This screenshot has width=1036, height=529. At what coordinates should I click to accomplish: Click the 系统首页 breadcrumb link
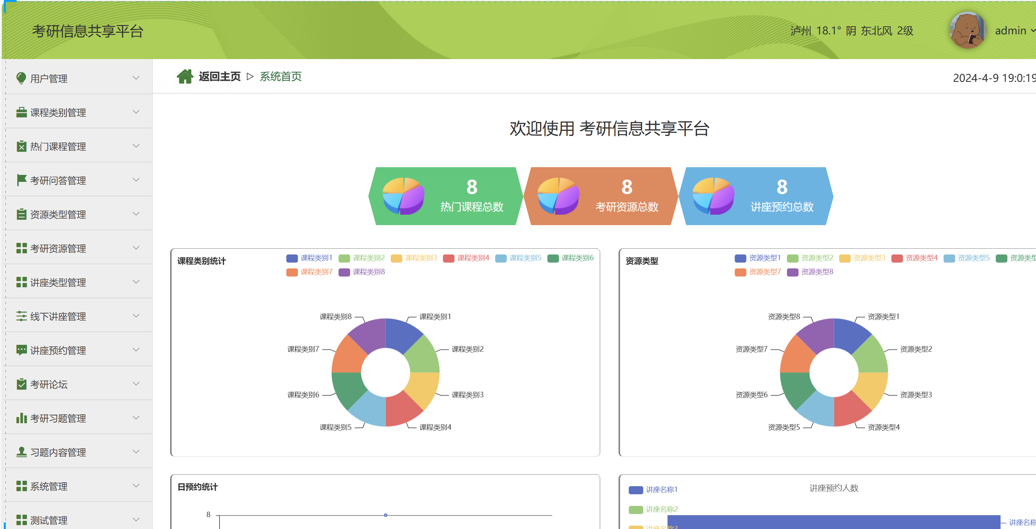pos(280,76)
